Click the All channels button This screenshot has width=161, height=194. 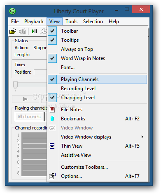click(29, 117)
